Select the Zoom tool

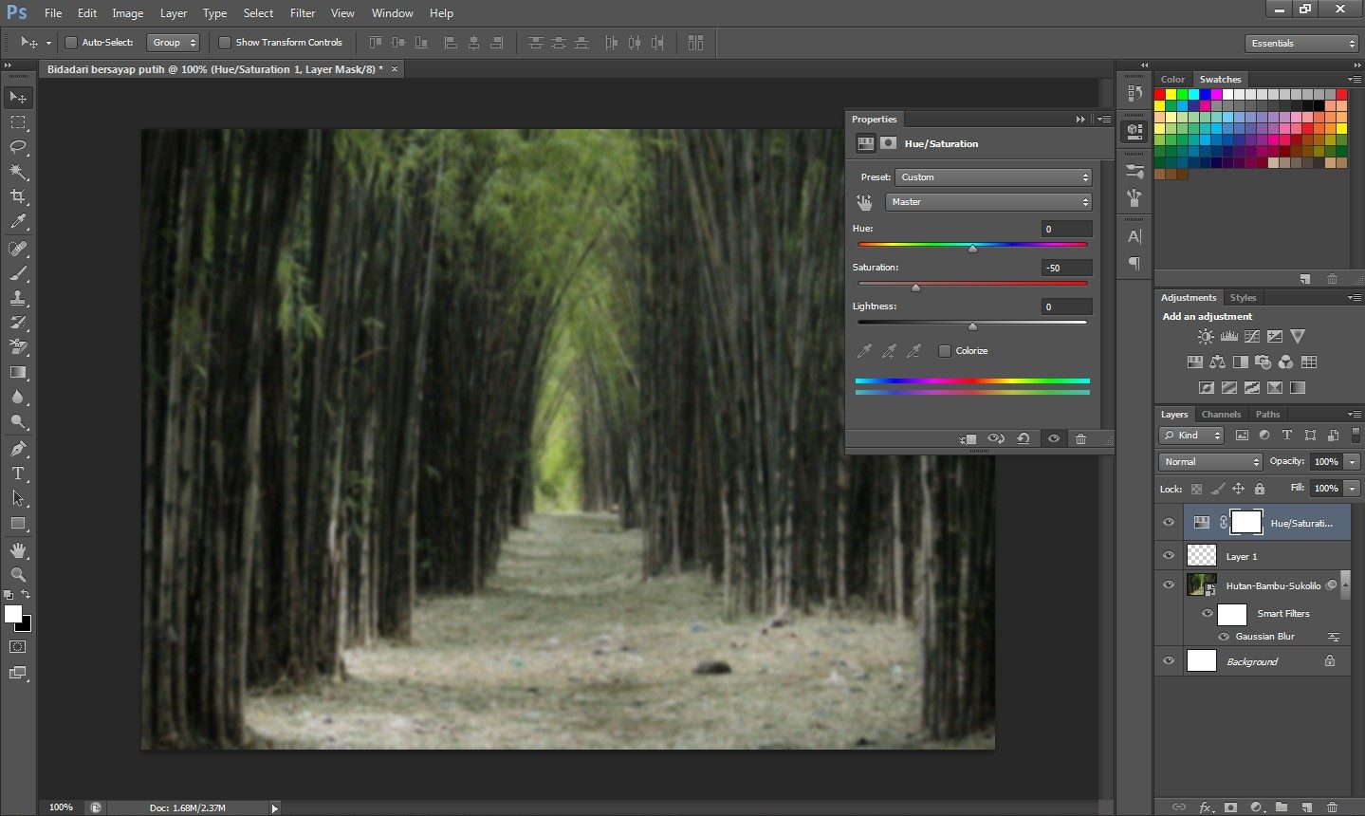18,575
